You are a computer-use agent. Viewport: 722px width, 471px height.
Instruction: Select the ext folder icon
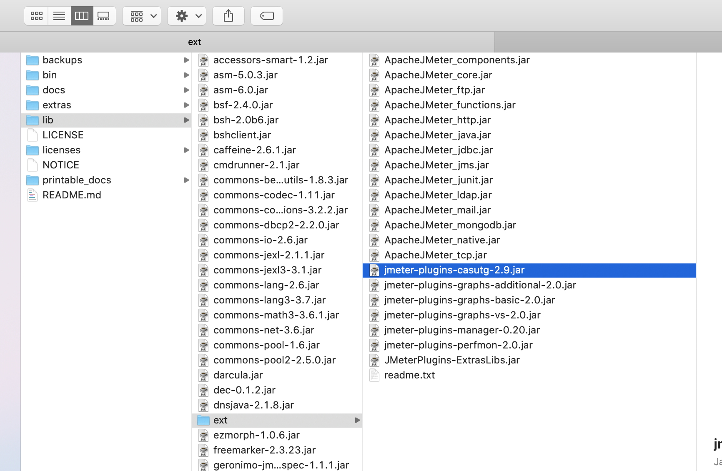click(203, 420)
